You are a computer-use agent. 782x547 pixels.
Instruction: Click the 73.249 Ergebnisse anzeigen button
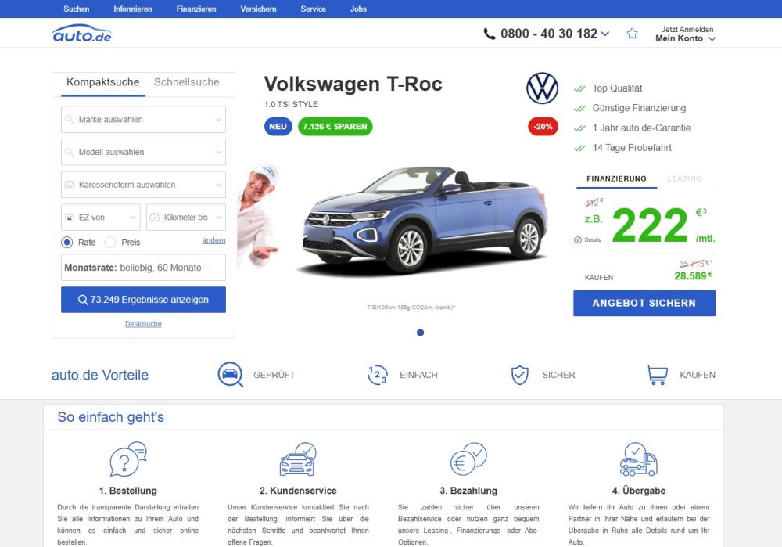[x=143, y=300]
